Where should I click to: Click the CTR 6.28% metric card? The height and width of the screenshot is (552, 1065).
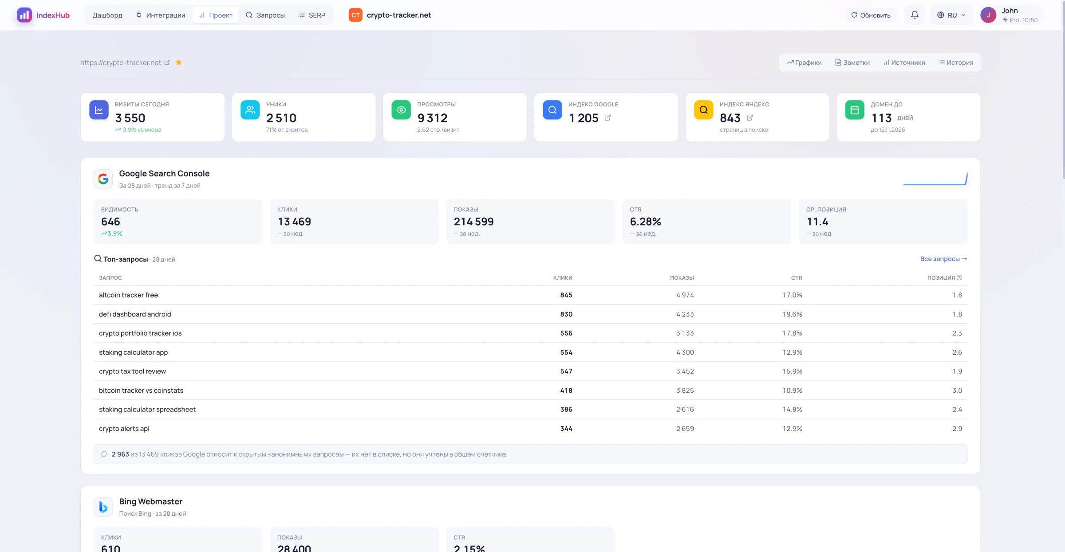(x=706, y=221)
